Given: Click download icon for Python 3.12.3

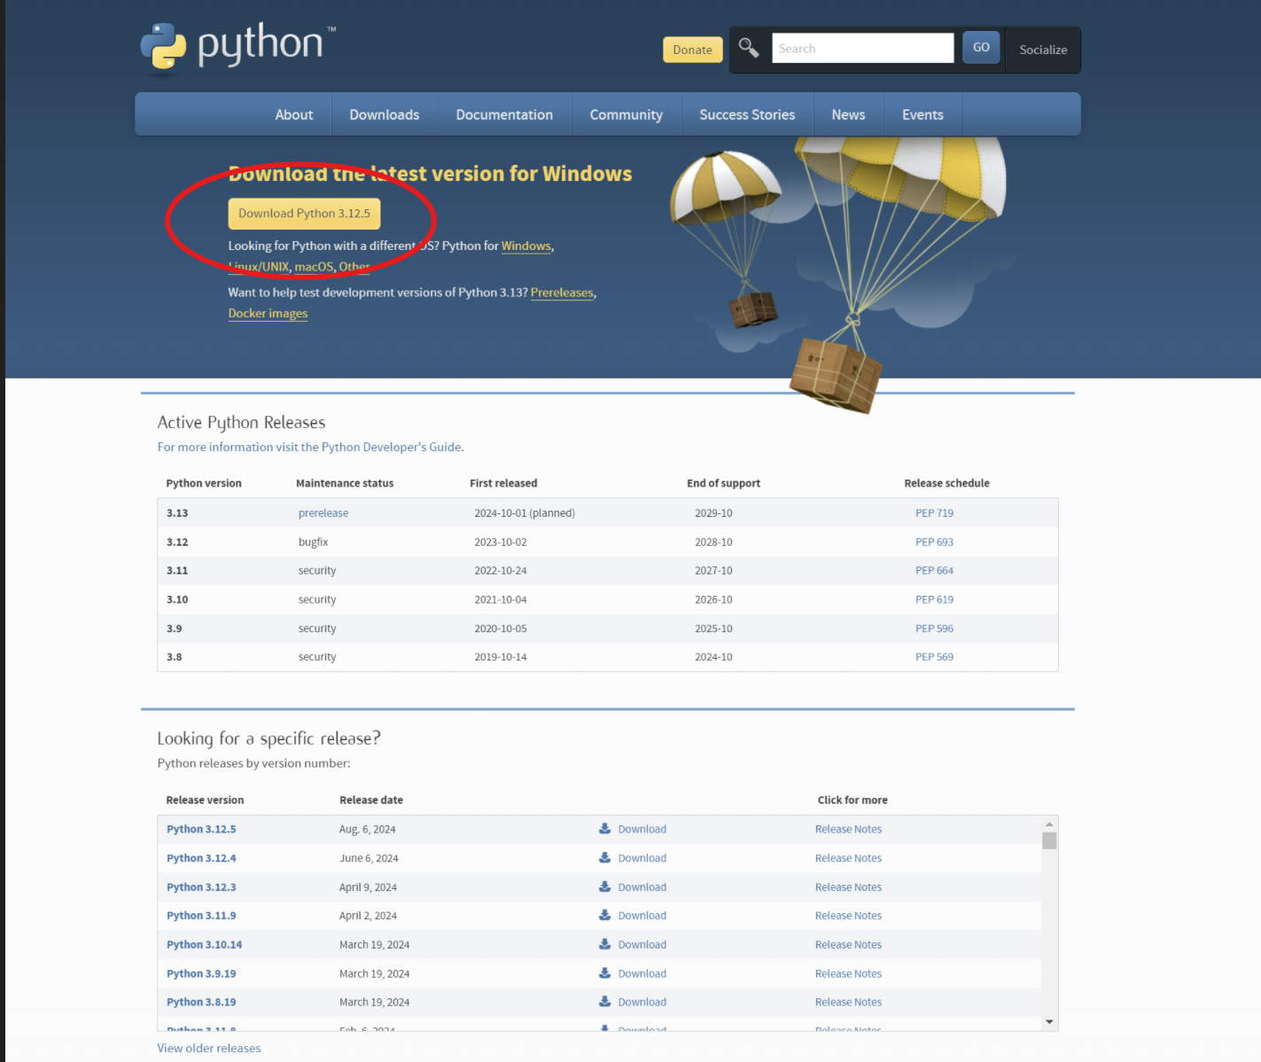Looking at the screenshot, I should click(x=604, y=886).
